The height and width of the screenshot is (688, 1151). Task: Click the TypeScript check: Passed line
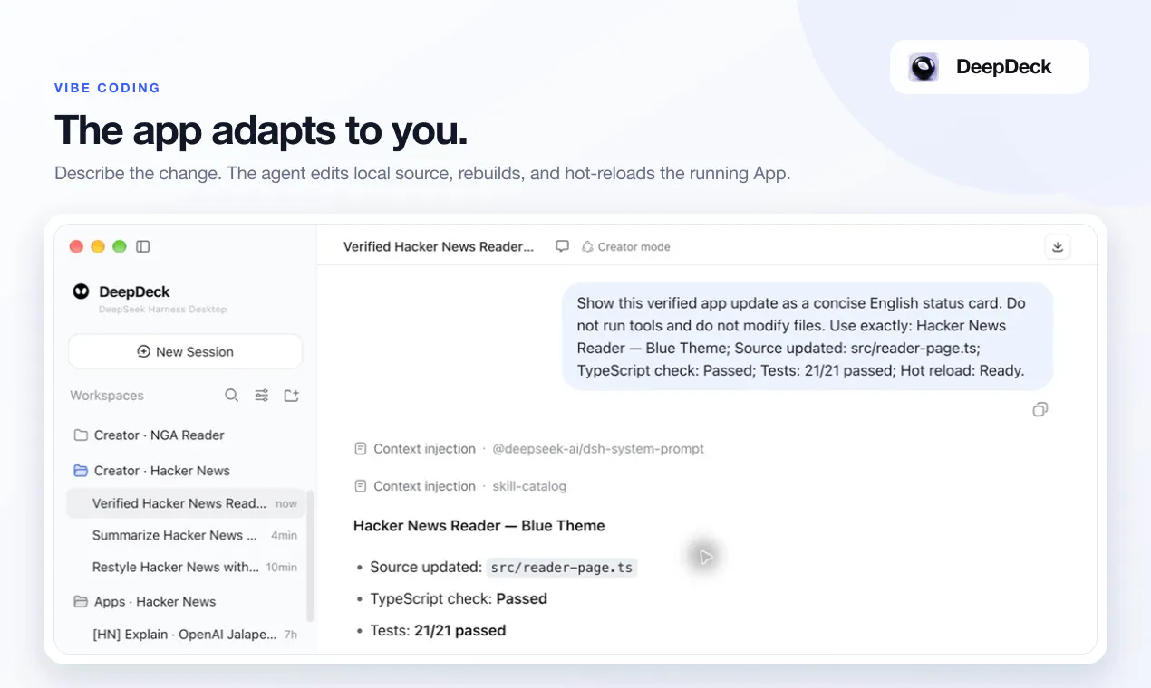click(x=459, y=598)
